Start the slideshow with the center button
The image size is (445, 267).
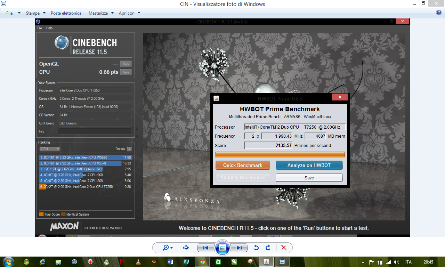pyautogui.click(x=222, y=248)
